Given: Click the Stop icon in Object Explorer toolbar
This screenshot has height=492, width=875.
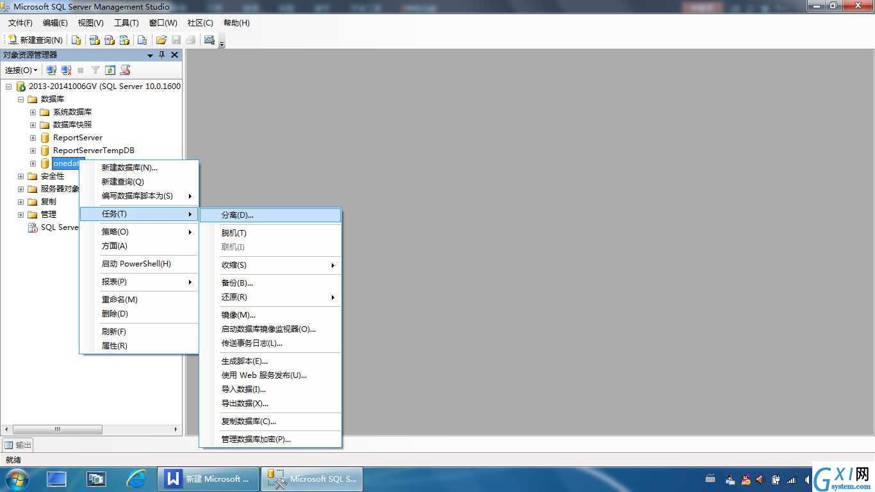Looking at the screenshot, I should 81,70.
